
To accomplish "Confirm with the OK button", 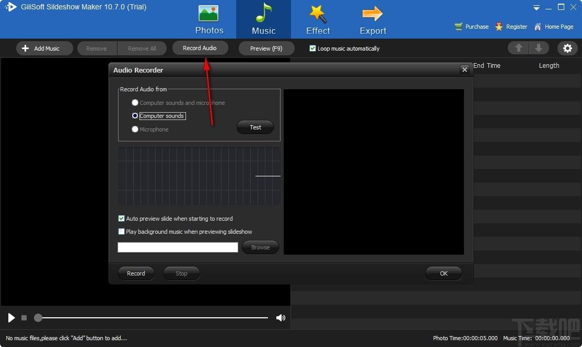I will 444,273.
